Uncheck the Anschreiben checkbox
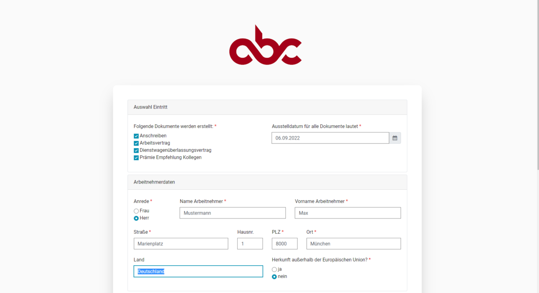Viewport: 539px width, 293px height. click(x=136, y=136)
